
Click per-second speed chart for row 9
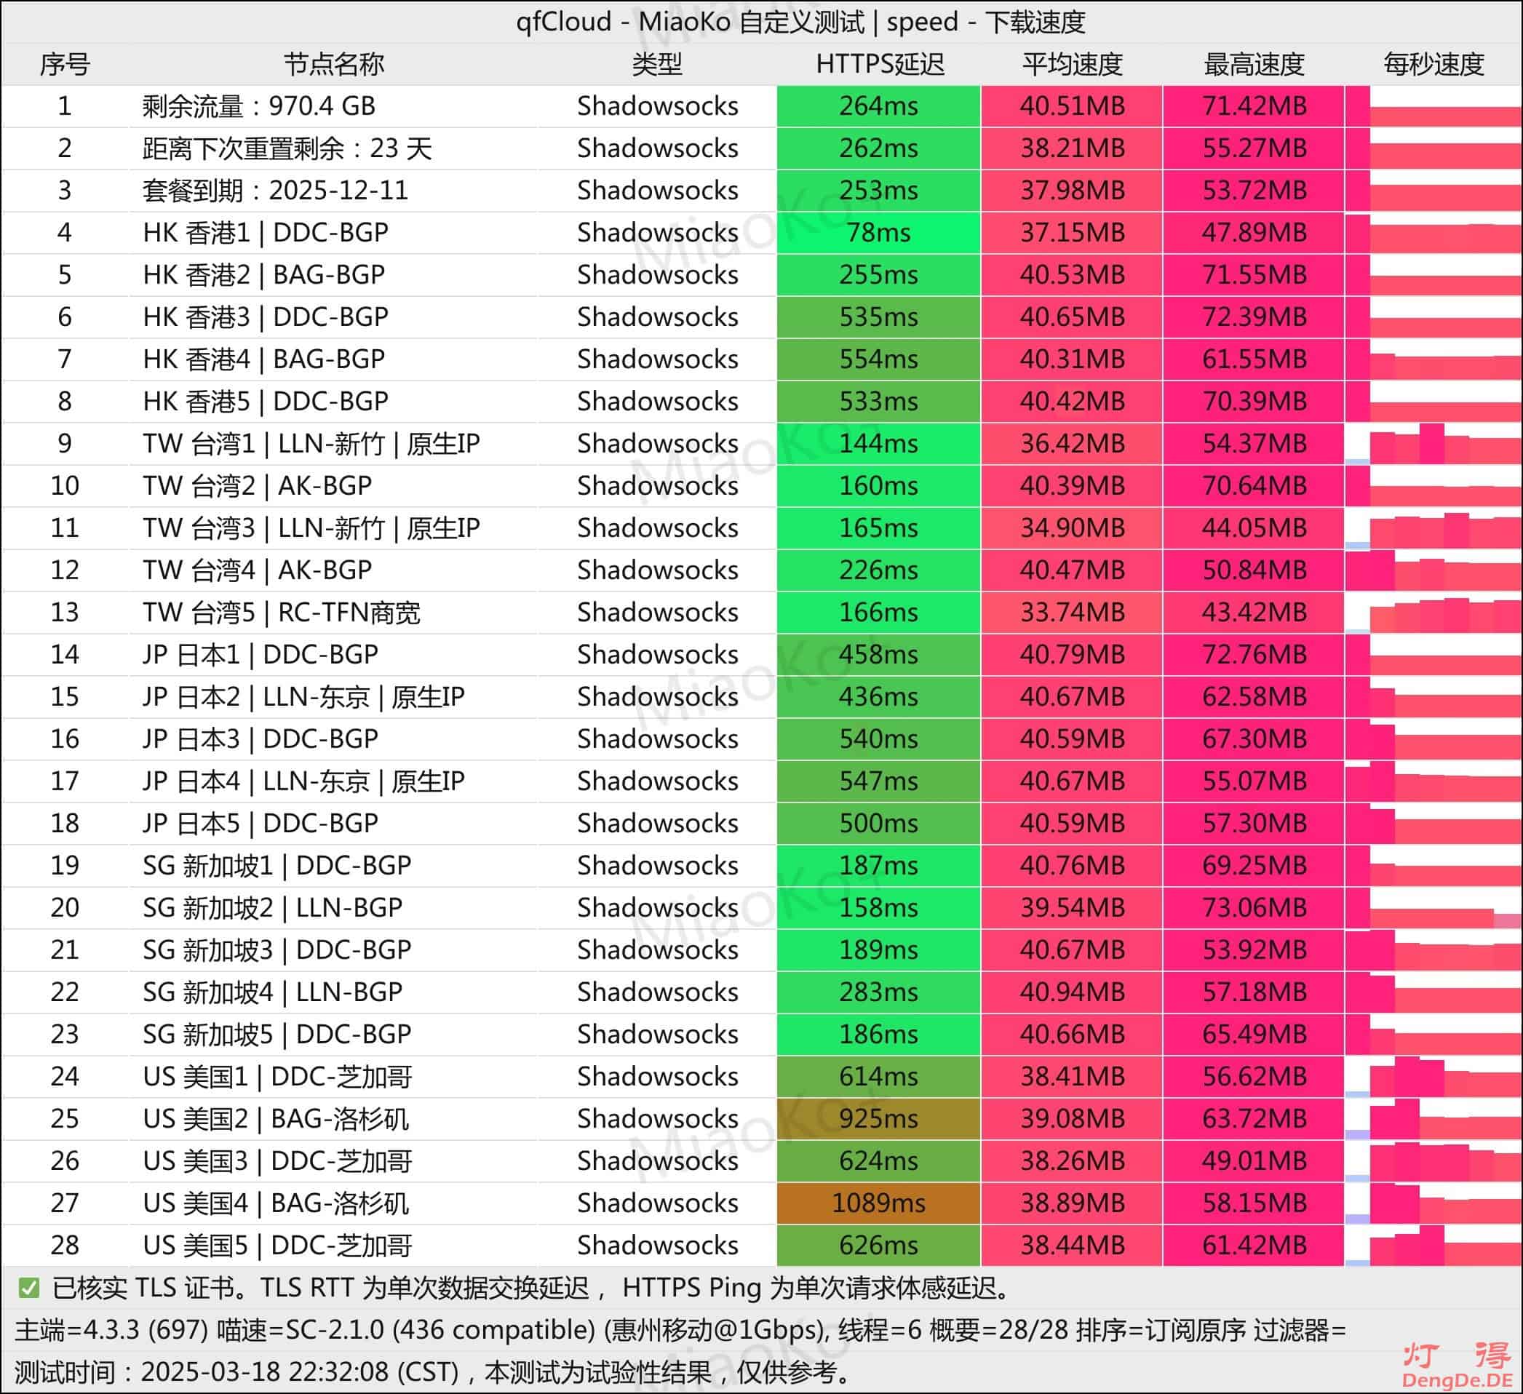tap(1433, 444)
